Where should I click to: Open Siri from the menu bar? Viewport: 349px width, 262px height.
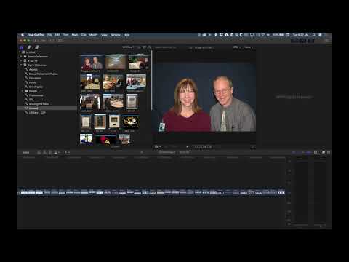320,35
